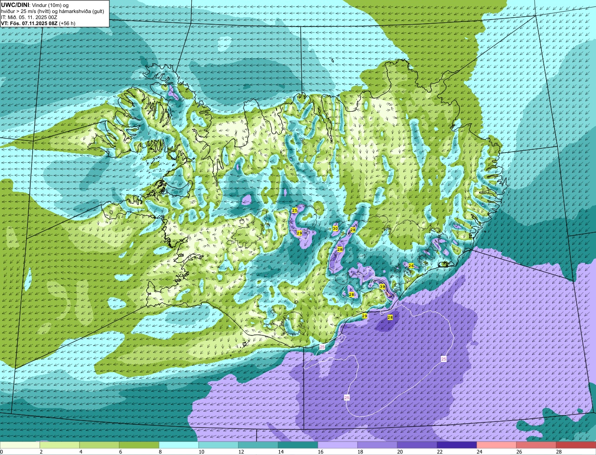Click the 'IT: Mið. 05. 11. 2025 00Z' line
The image size is (596, 455).
pyautogui.click(x=29, y=17)
